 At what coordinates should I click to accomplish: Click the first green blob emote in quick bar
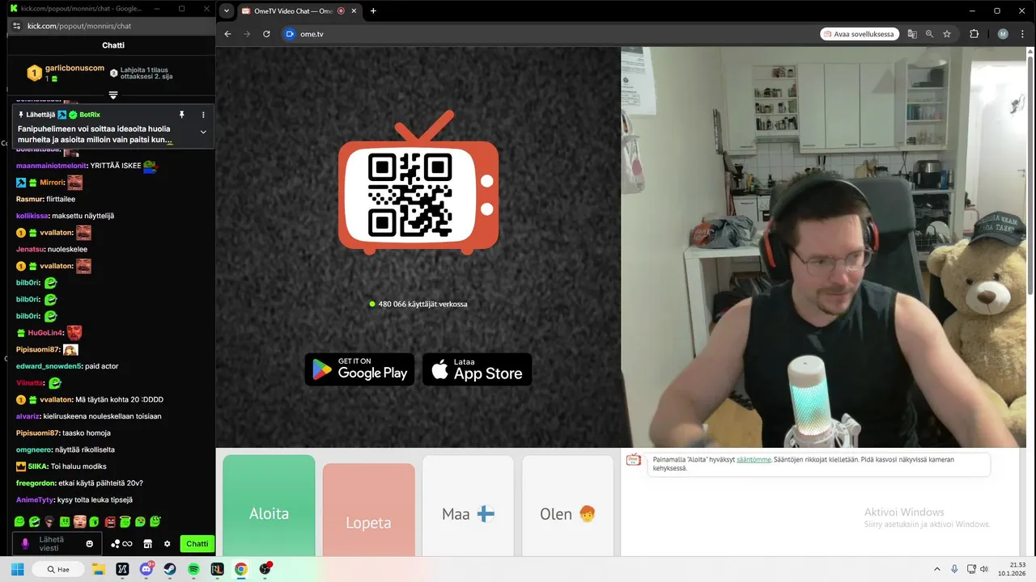pos(20,522)
